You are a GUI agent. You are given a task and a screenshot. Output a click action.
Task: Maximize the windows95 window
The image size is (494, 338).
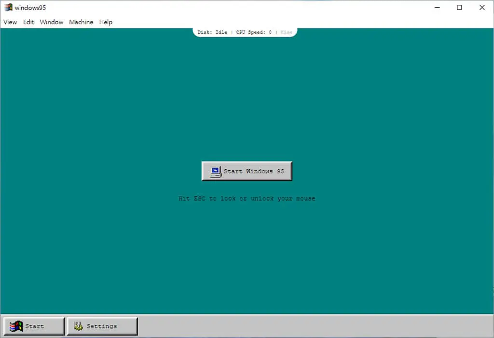coord(459,8)
